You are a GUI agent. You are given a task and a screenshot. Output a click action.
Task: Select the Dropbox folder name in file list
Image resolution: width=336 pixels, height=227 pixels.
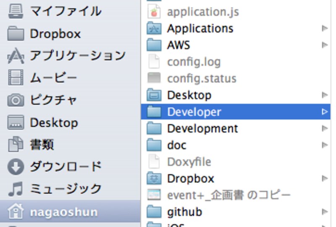pos(191,179)
